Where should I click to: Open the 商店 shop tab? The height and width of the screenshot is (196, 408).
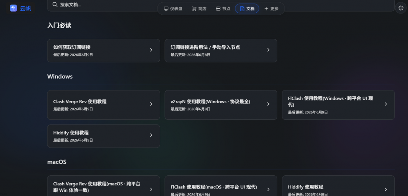[x=199, y=9]
